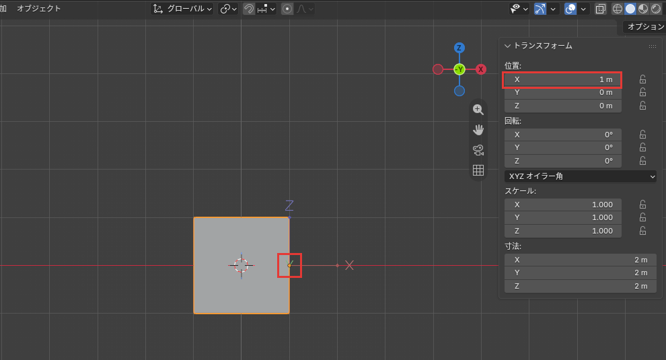Viewport: 666px width, 360px height.
Task: Open the オプション tab
Action: [x=645, y=27]
